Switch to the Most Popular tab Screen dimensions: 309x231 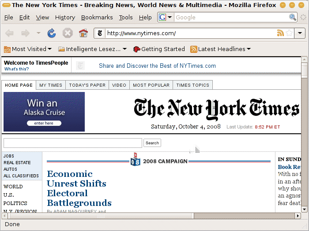pos(151,85)
